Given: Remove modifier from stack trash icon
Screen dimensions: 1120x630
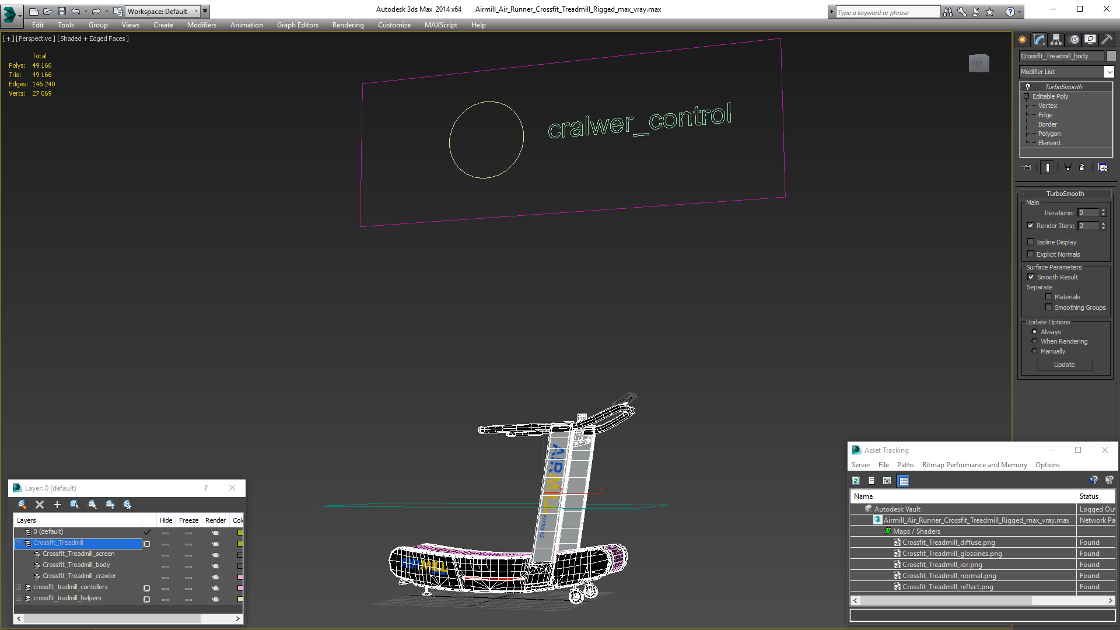Looking at the screenshot, I should click(x=1082, y=167).
